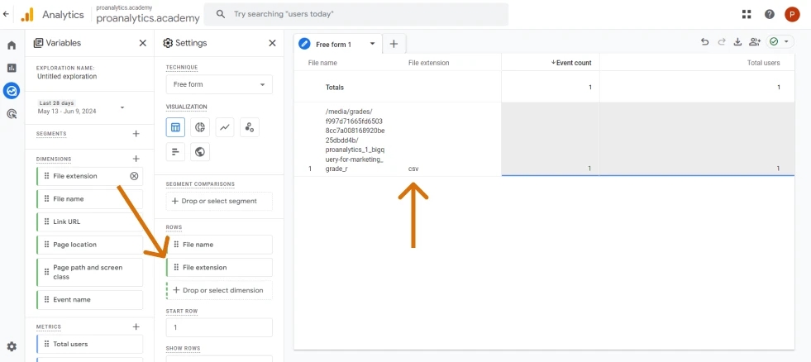811x362 pixels.
Task: Click the Totals row label
Action: 334,88
